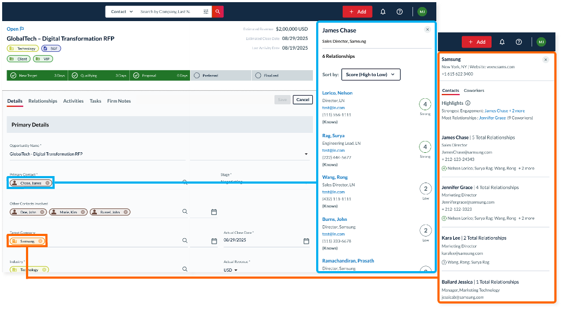
Task: Close the Samsung company panel
Action: [546, 60]
